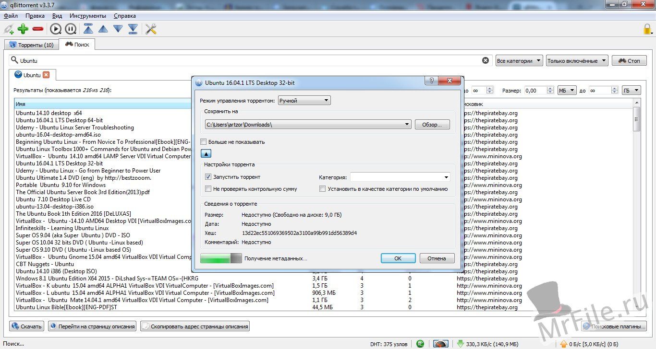Open the Вид menu

pyautogui.click(x=57, y=16)
